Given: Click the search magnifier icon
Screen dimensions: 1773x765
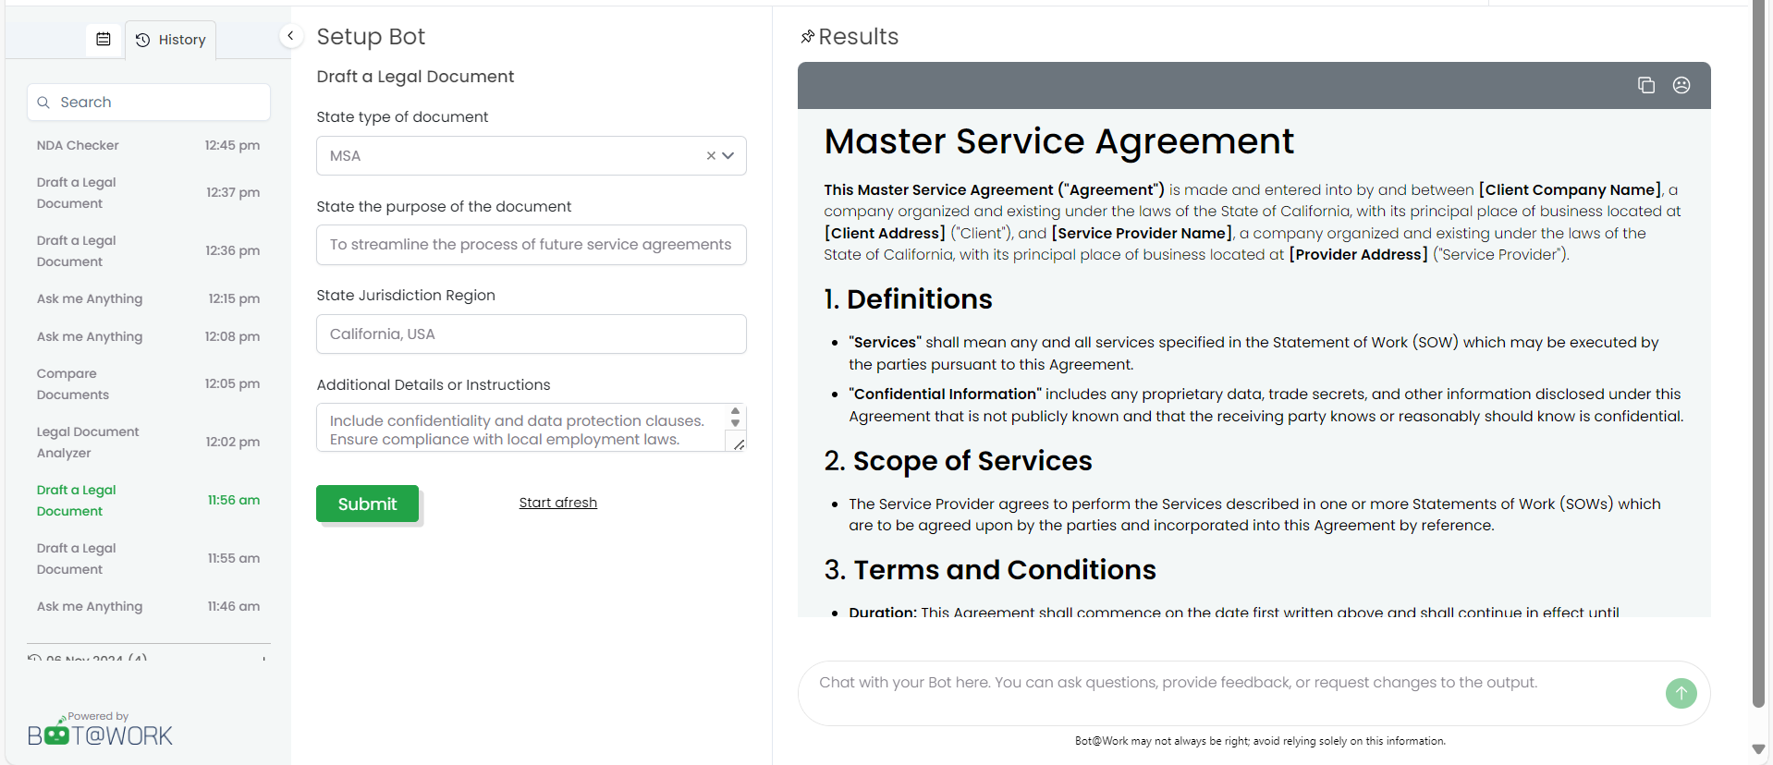Looking at the screenshot, I should (x=43, y=103).
